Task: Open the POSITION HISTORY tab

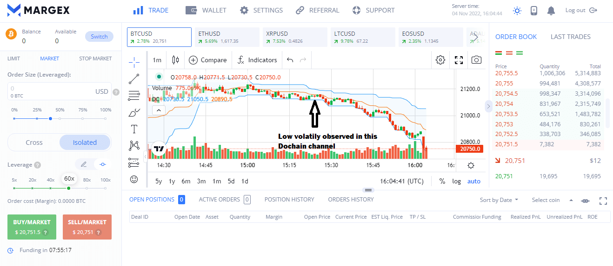Action: [289, 200]
